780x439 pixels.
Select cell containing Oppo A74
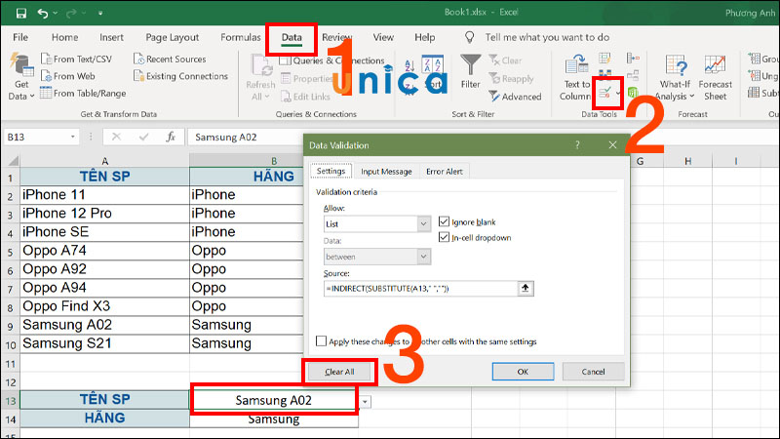tap(104, 251)
